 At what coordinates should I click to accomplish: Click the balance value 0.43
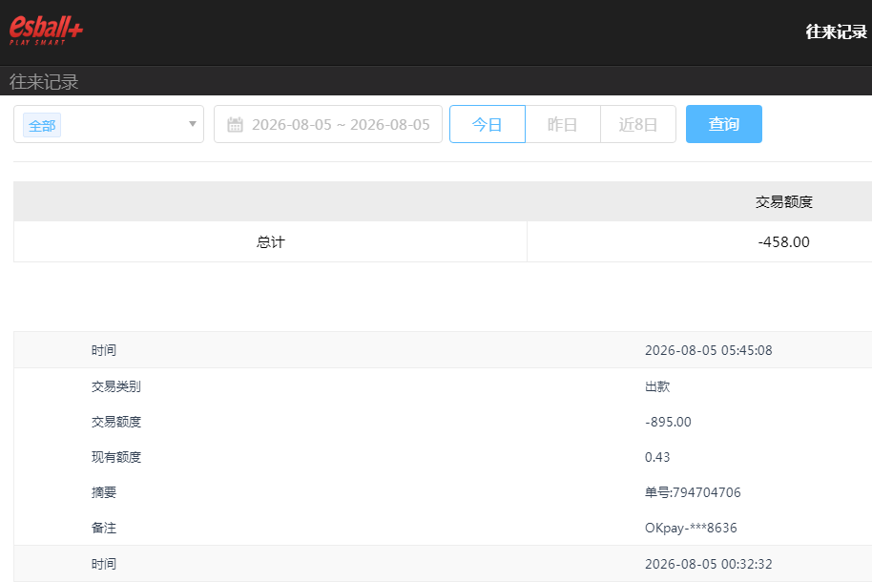657,457
